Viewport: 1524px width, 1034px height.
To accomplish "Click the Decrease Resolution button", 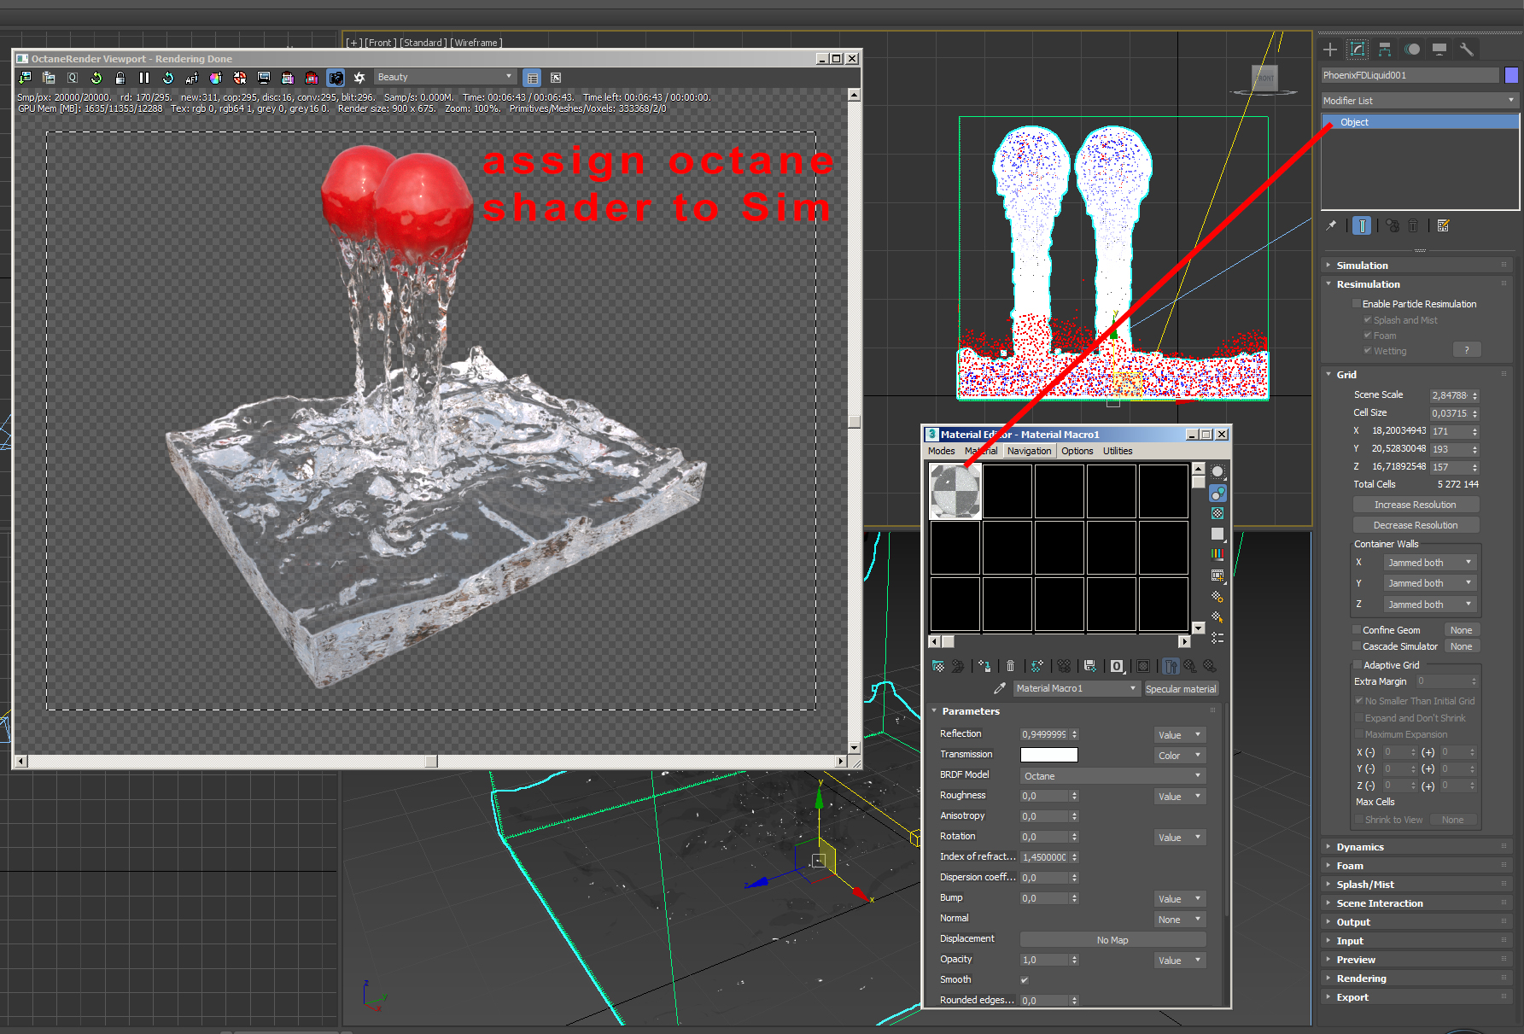I will click(x=1416, y=525).
